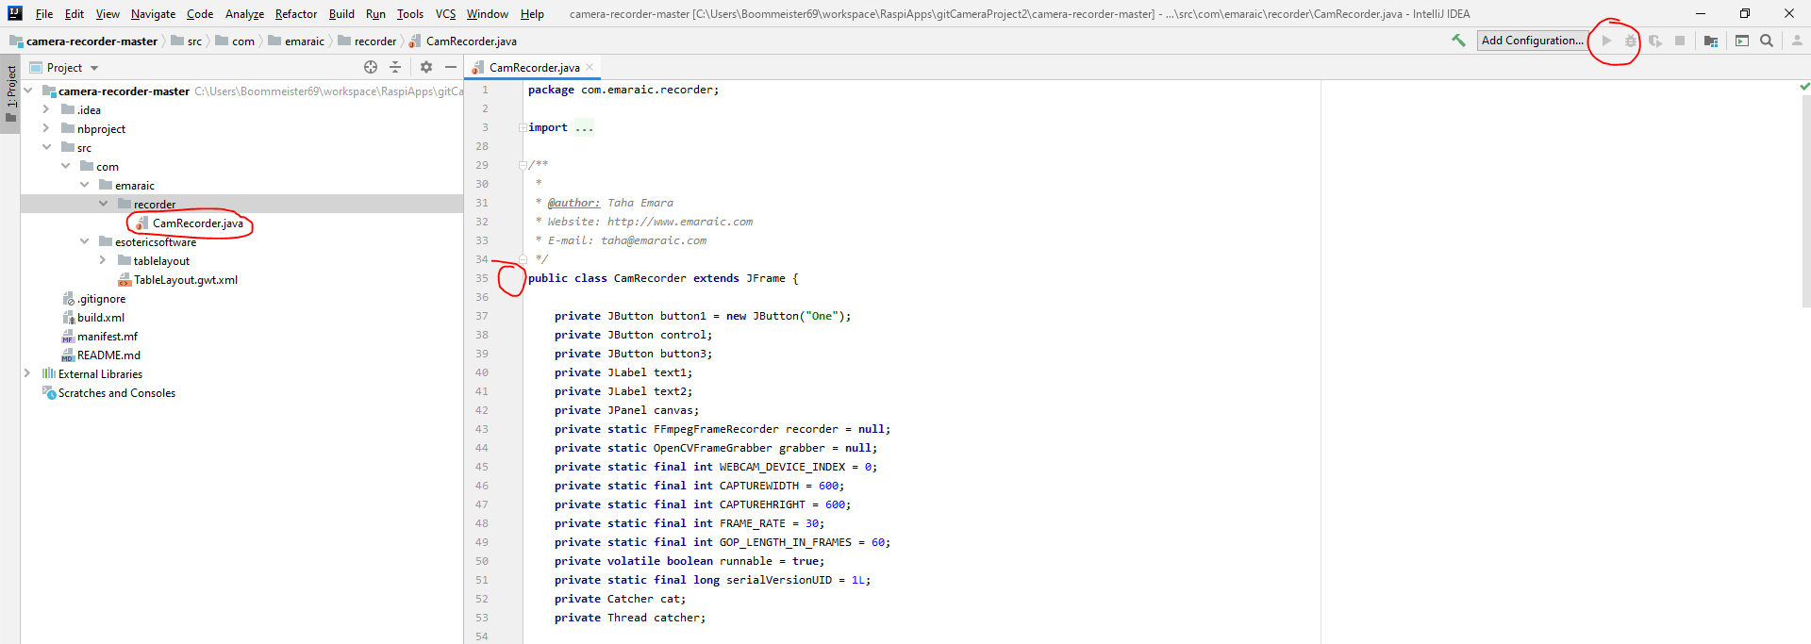
Task: Open Project panel gear settings
Action: coord(426,67)
